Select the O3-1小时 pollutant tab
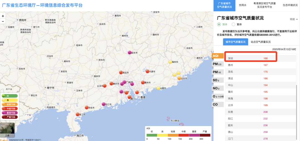This screenshot has width=300, height=141. [x=218, y=97]
